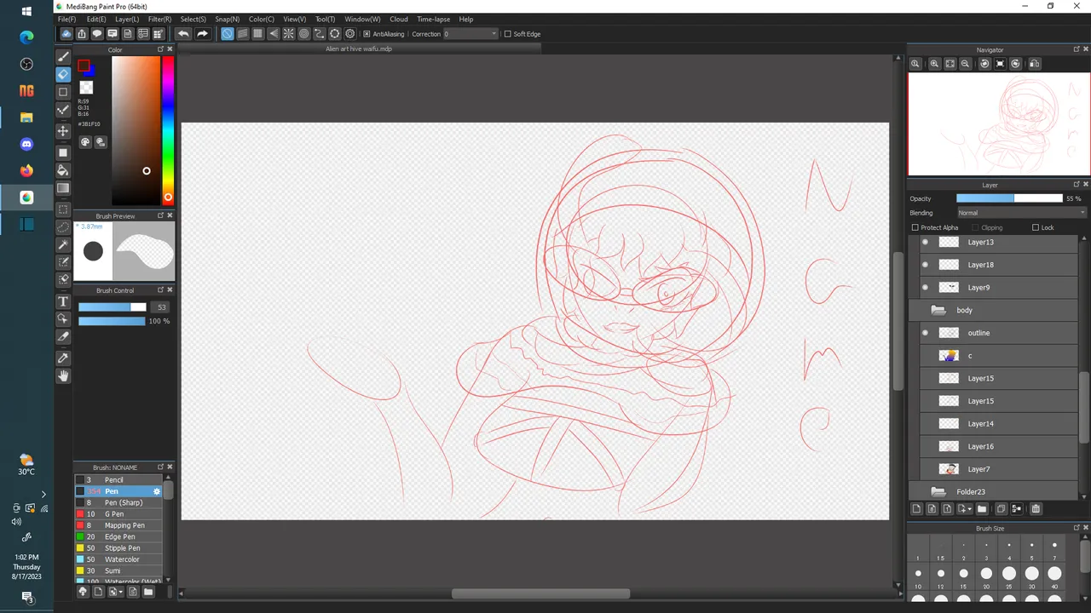The width and height of the screenshot is (1091, 613).
Task: Expand the Folder23 layer folder
Action: (x=938, y=491)
